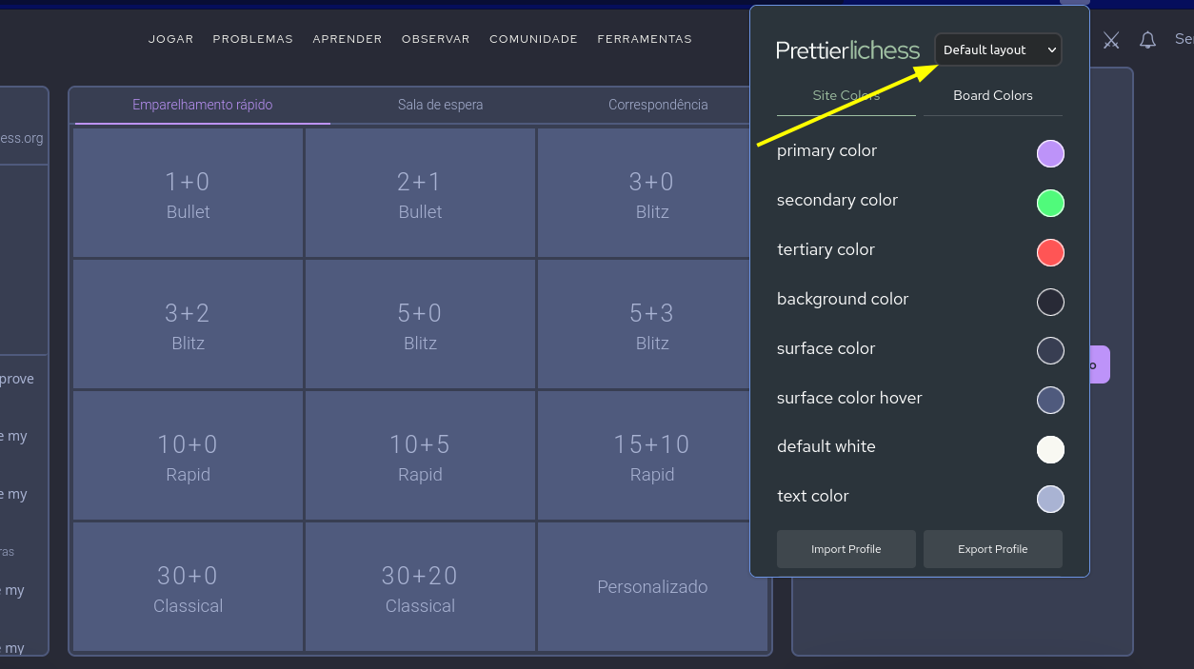
Task: Click the crossed swords challenges icon
Action: pyautogui.click(x=1110, y=40)
